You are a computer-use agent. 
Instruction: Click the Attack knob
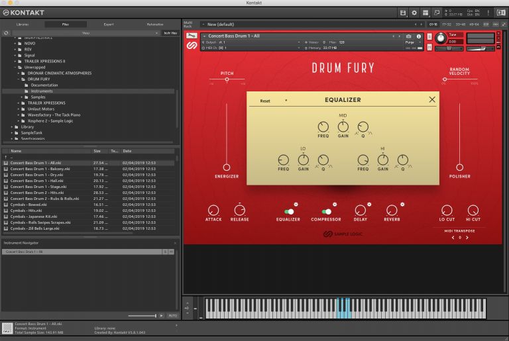pos(213,211)
